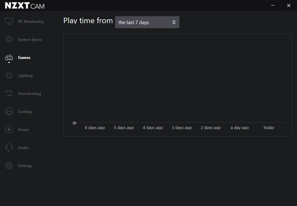The height and width of the screenshot is (206, 297).
Task: Open Settings via the gear icon
Action: (9, 165)
